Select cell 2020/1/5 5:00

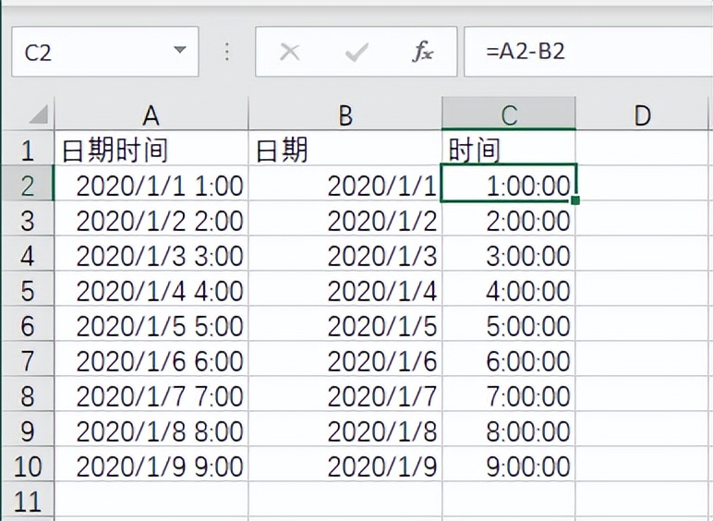tap(151, 323)
